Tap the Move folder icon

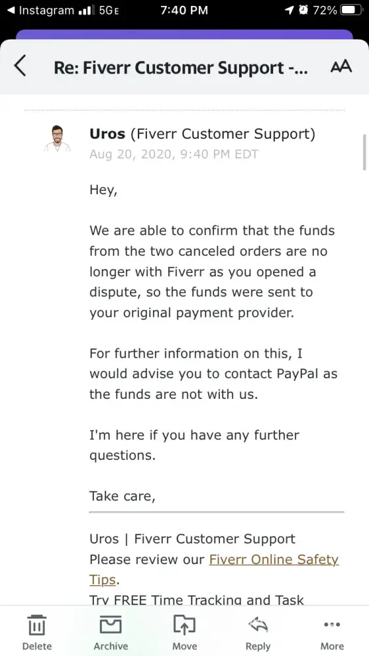pos(185,625)
